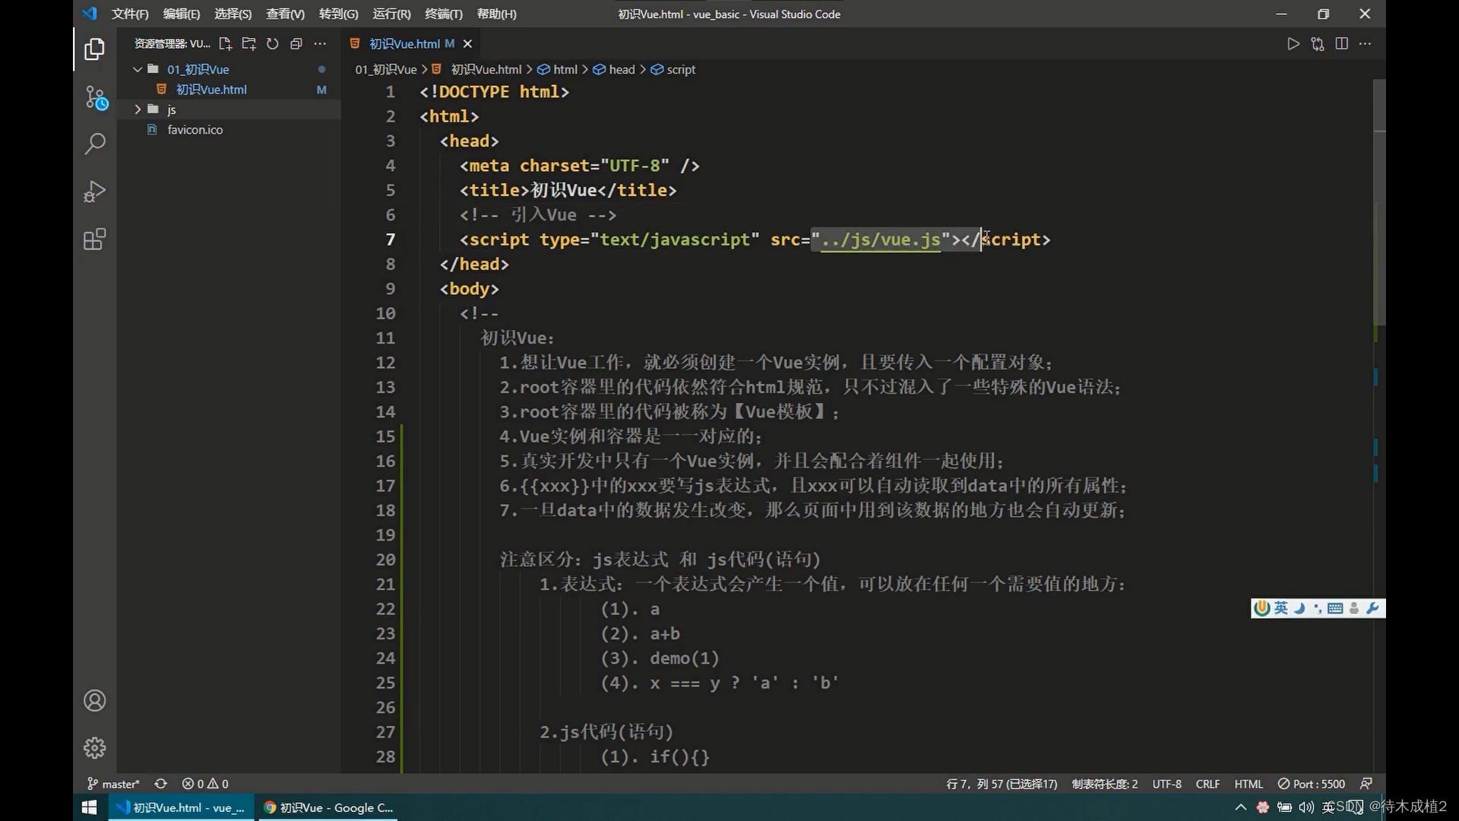Open 初识Vue.html in file tree
Image resolution: width=1459 pixels, height=821 pixels.
click(211, 90)
